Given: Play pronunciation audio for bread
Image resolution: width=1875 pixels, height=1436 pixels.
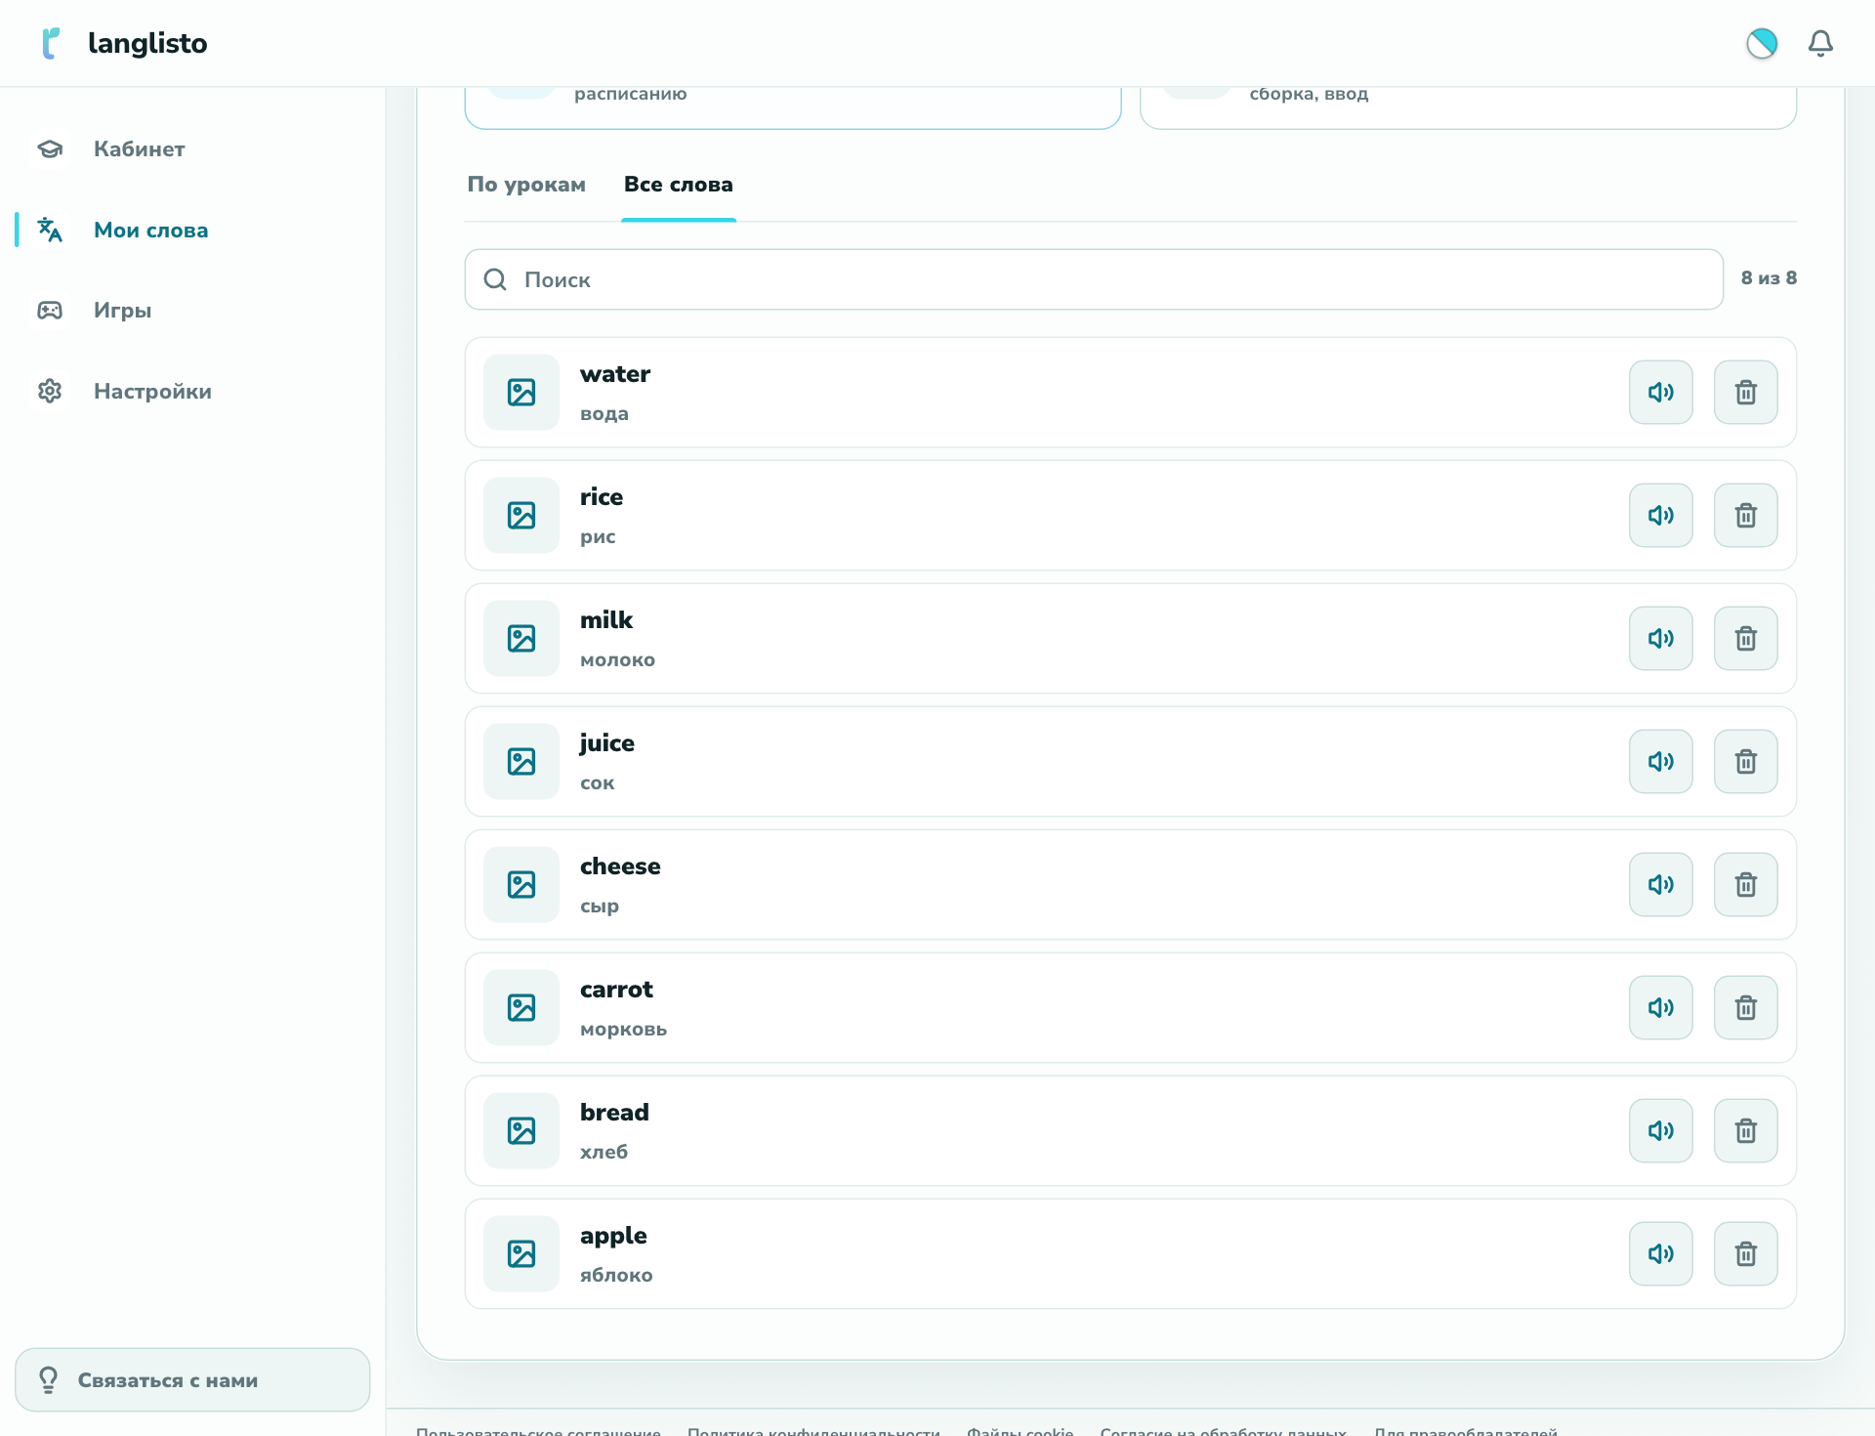Looking at the screenshot, I should 1660,1130.
